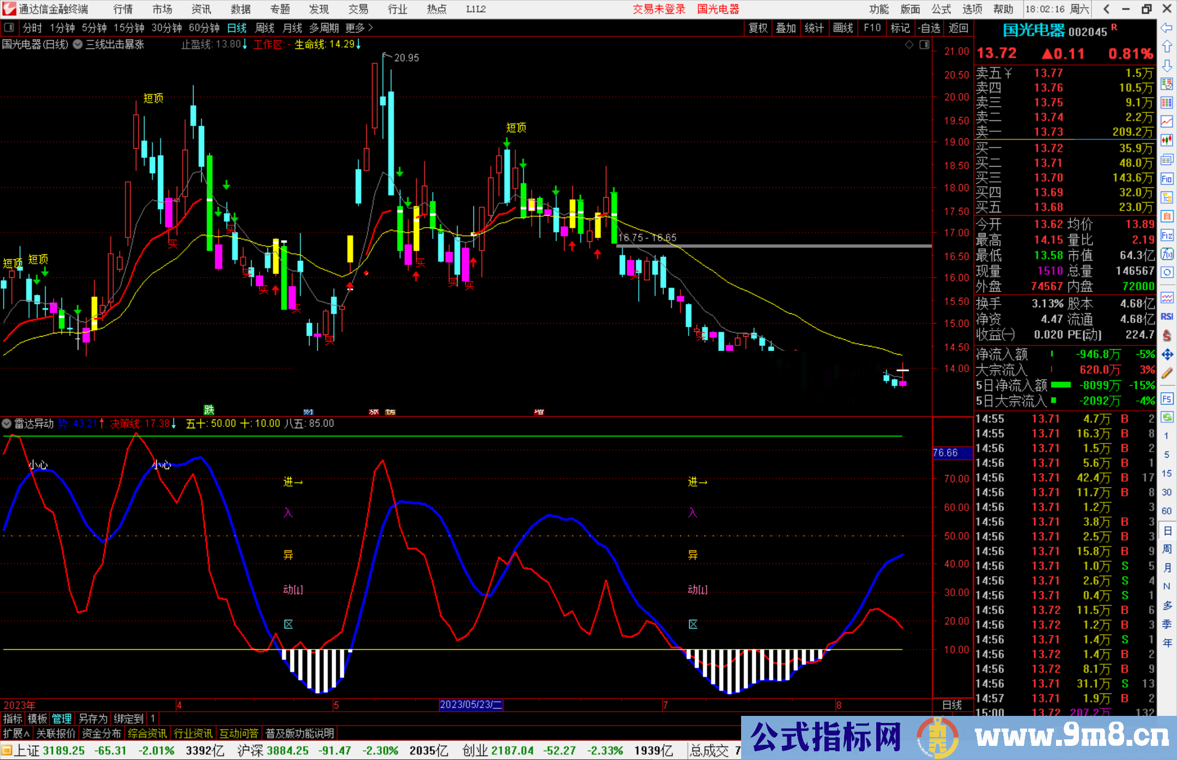This screenshot has height=760, width=1177.
Task: Click the 返回 button
Action: click(958, 28)
